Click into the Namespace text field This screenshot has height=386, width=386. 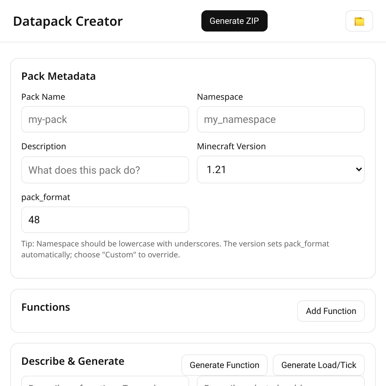pyautogui.click(x=280, y=119)
